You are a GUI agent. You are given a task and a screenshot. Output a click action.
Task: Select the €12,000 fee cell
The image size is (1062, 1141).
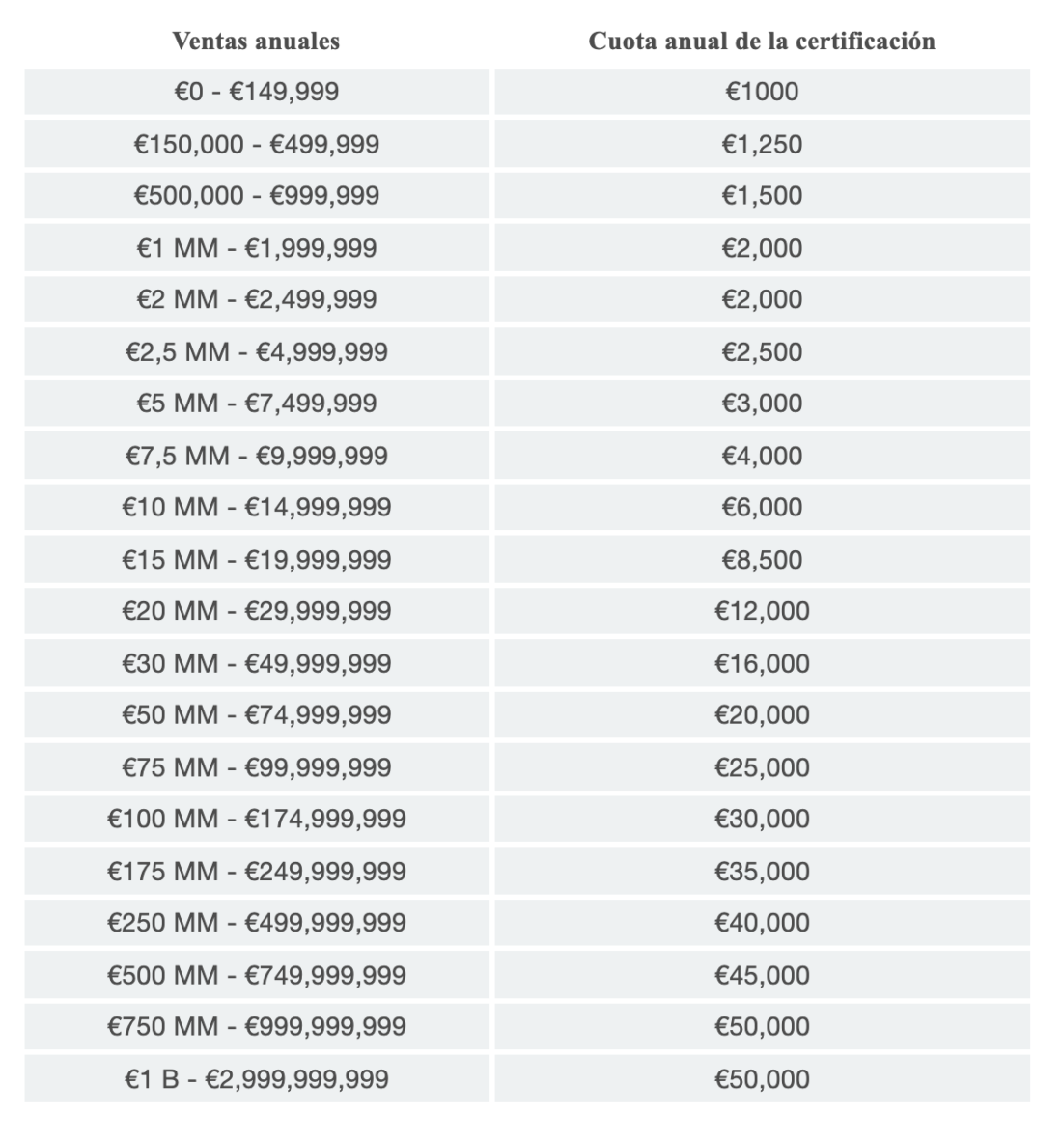[762, 611]
